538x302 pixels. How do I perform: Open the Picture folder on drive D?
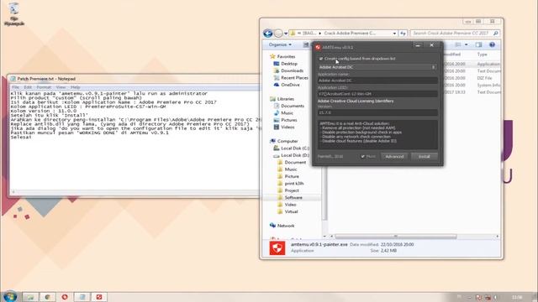point(292,176)
